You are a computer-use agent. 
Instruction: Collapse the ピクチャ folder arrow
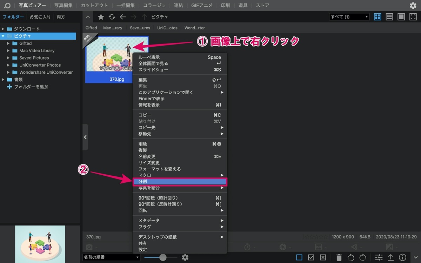click(x=3, y=36)
